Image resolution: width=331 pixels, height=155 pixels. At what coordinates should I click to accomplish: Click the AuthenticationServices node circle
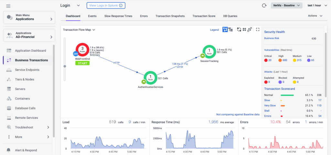[150, 78]
